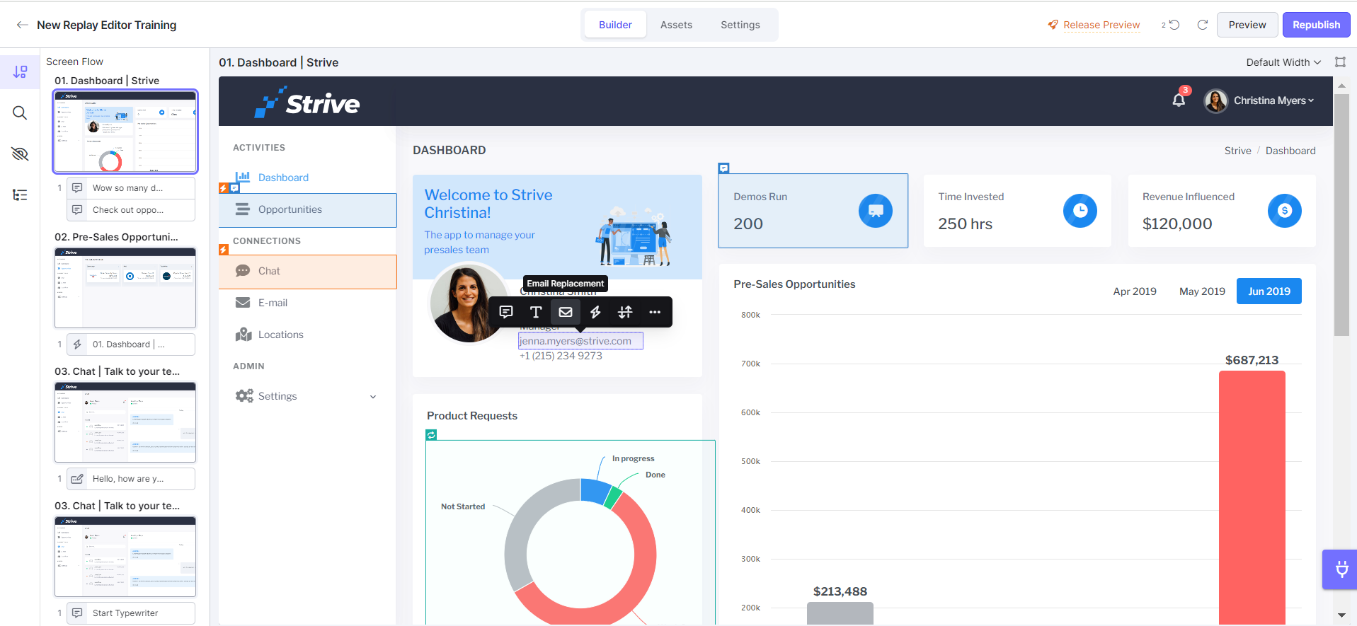
Task: Click the Republish button
Action: (1316, 25)
